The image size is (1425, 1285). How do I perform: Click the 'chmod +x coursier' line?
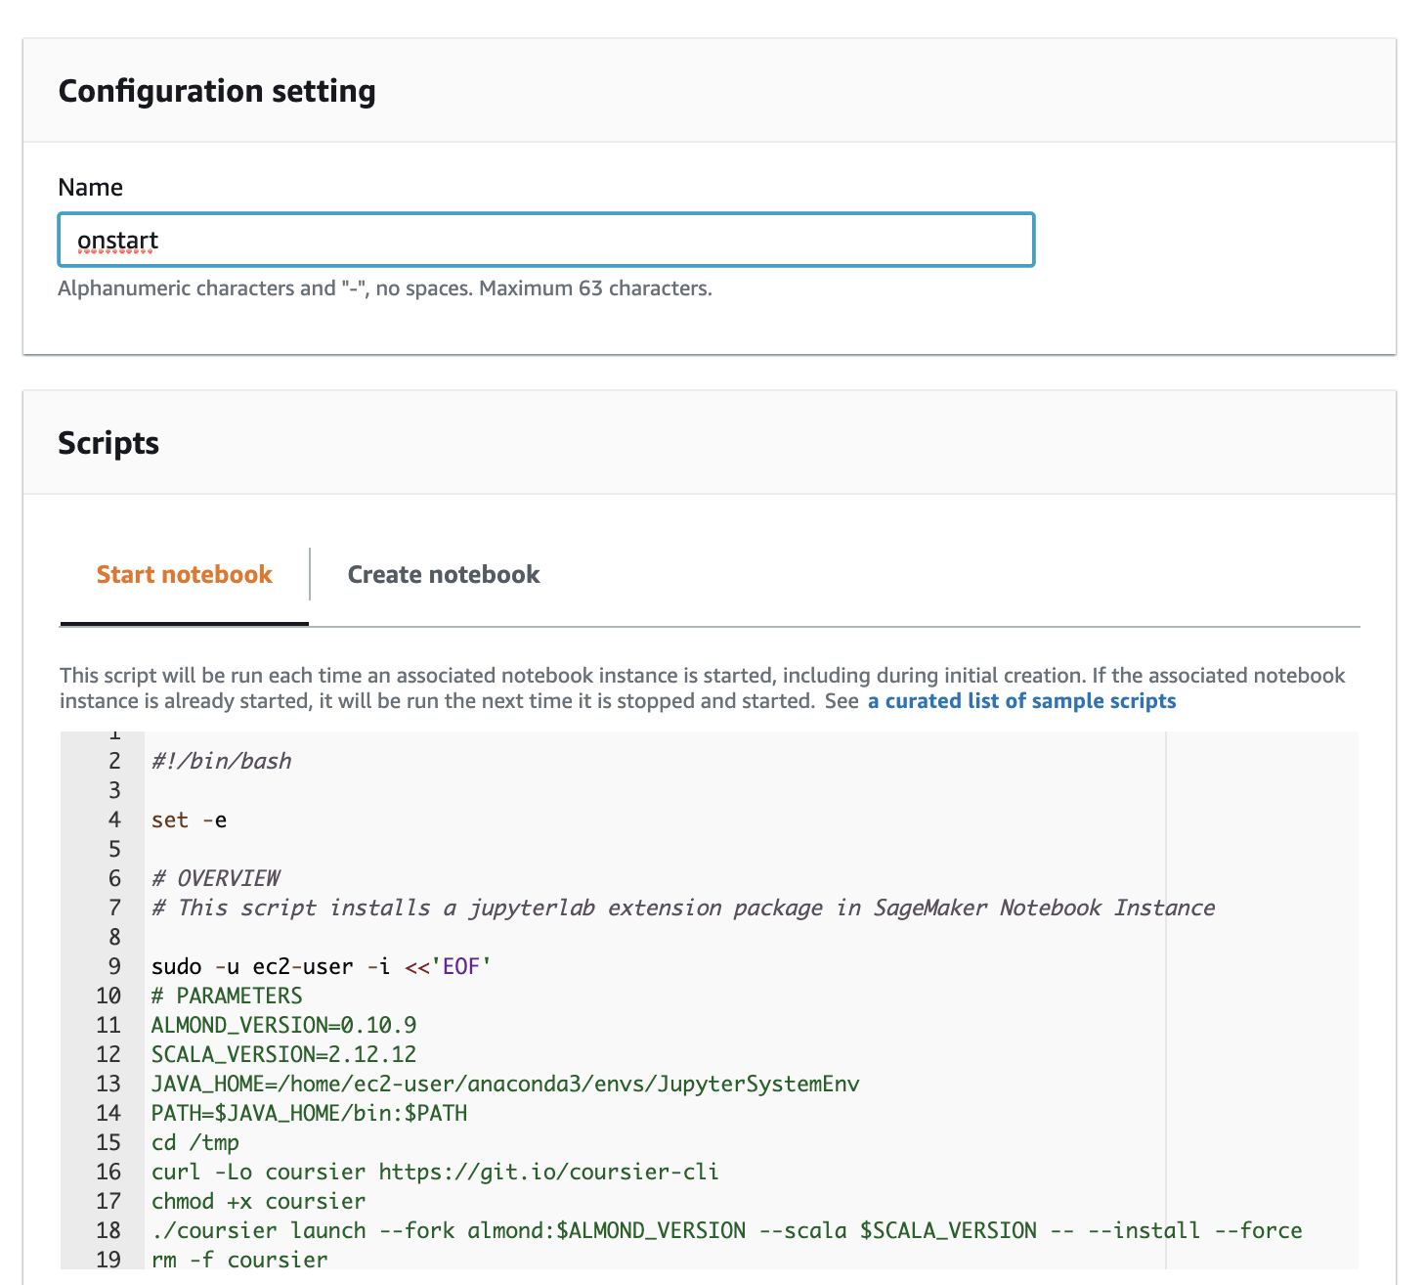click(258, 1201)
